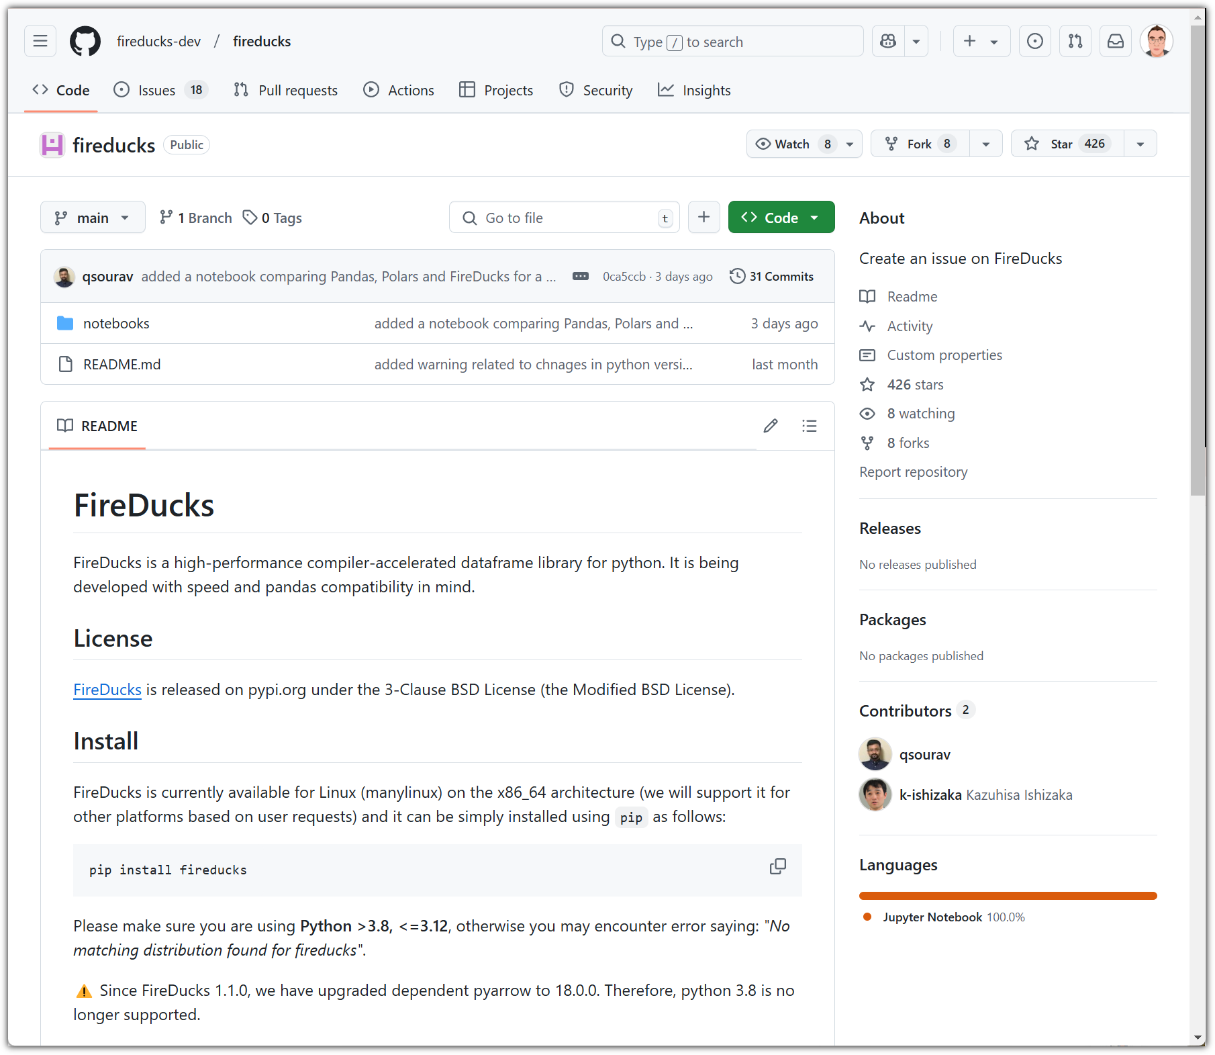Open the hamburger navigation menu
The width and height of the screenshot is (1215, 1055).
[x=40, y=41]
